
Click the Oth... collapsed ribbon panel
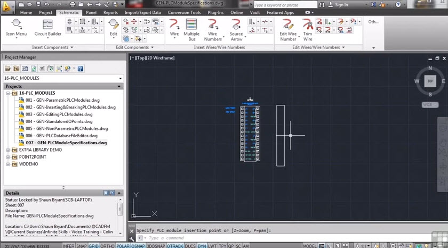(373, 22)
